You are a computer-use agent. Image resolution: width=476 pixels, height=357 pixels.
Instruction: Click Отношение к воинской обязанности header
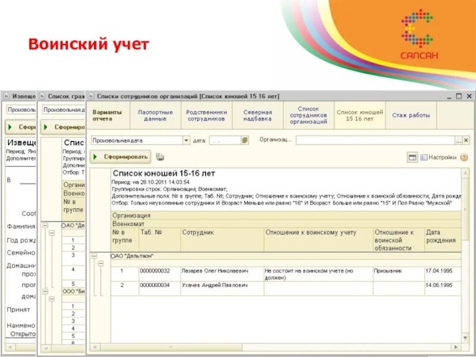399,240
